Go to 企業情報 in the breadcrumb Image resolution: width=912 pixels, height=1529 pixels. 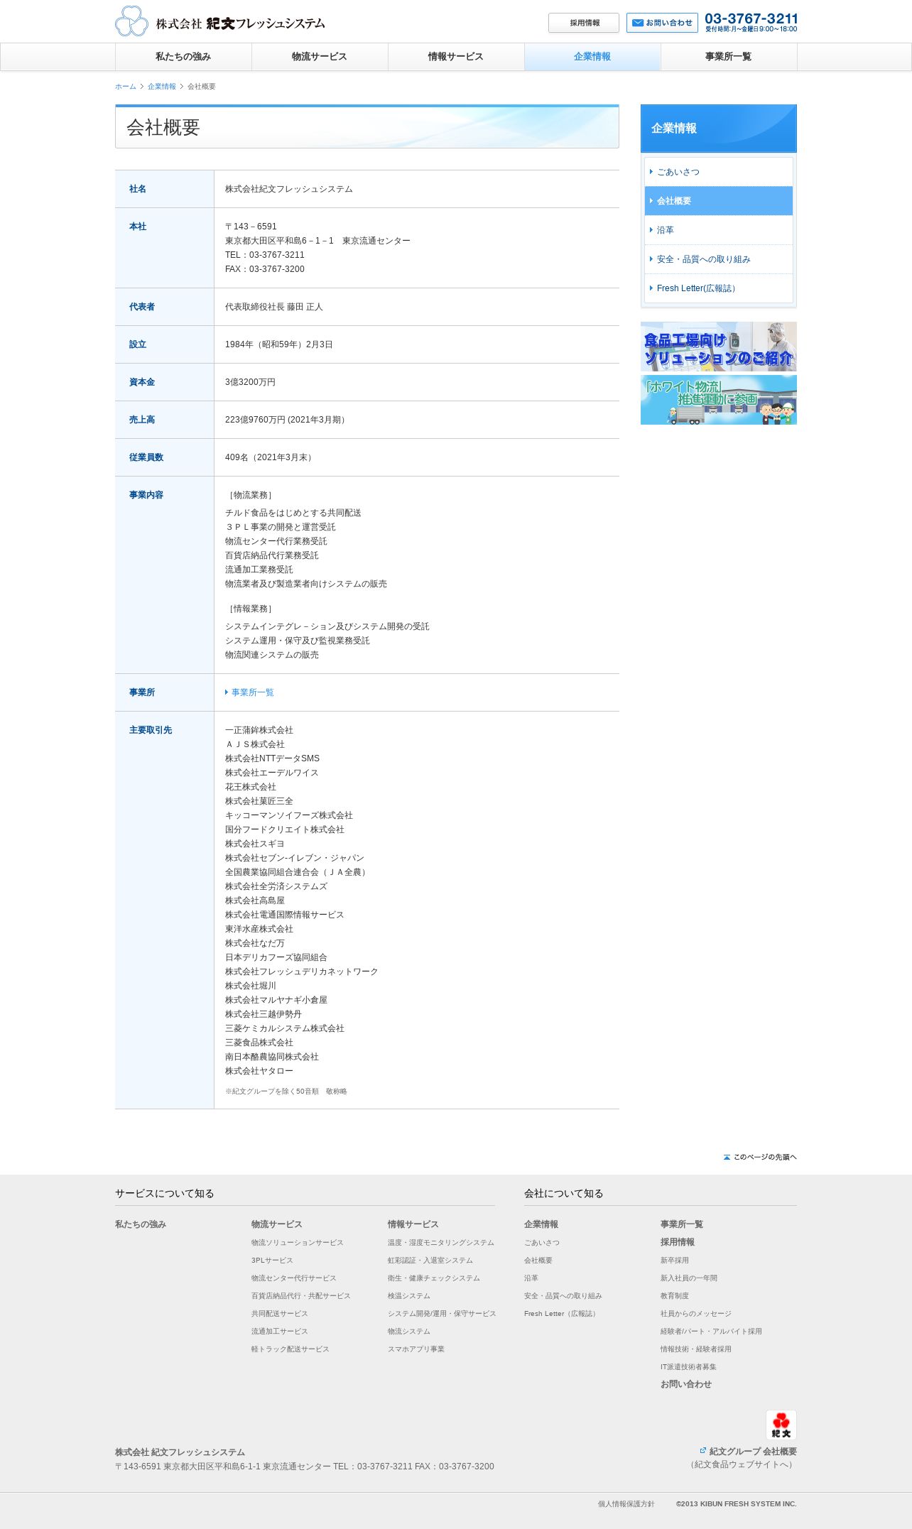click(162, 87)
